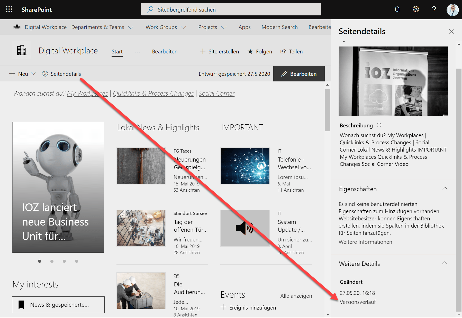Open the QS Die Auditierung thumbnail
The height and width of the screenshot is (318, 462).
(x=141, y=291)
